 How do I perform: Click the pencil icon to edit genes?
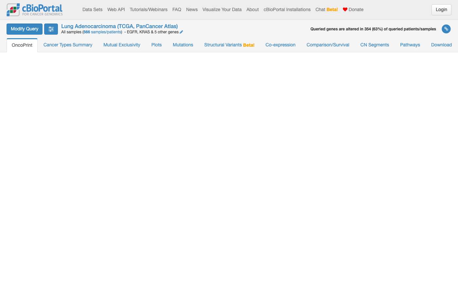[x=181, y=32]
